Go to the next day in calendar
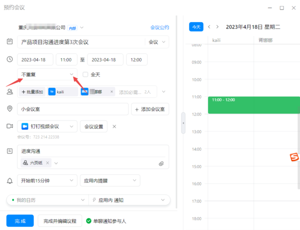Viewport: 300px width, 230px height. (x=217, y=26)
